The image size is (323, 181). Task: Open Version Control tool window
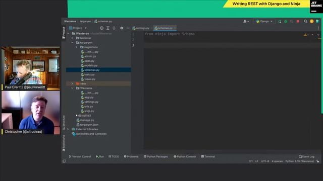pyautogui.click(x=80, y=156)
